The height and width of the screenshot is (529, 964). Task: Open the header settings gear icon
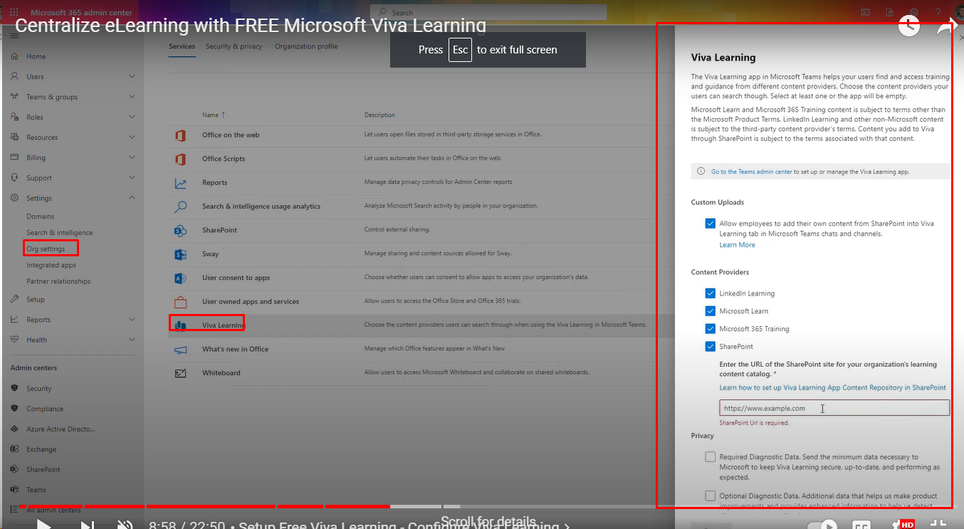pyautogui.click(x=914, y=12)
